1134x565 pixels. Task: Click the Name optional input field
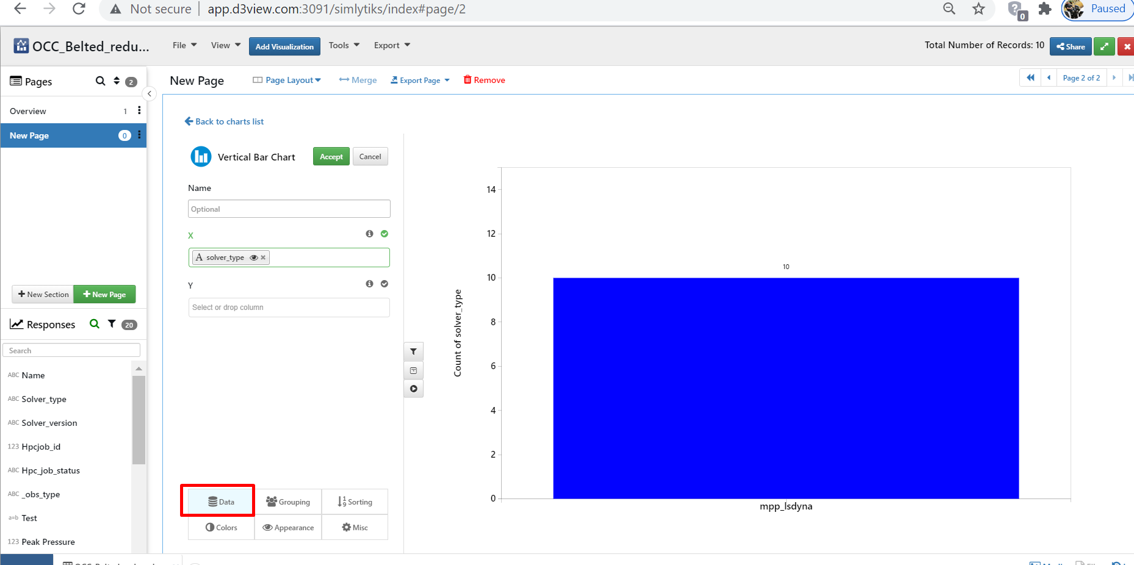point(289,209)
